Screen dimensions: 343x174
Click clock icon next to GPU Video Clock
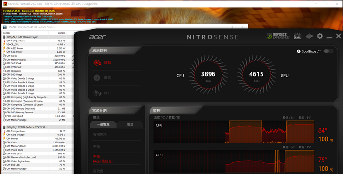pos(4,150)
